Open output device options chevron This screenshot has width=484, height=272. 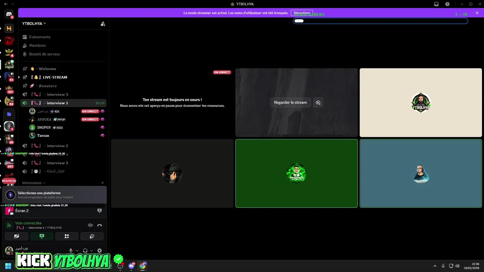92,250
